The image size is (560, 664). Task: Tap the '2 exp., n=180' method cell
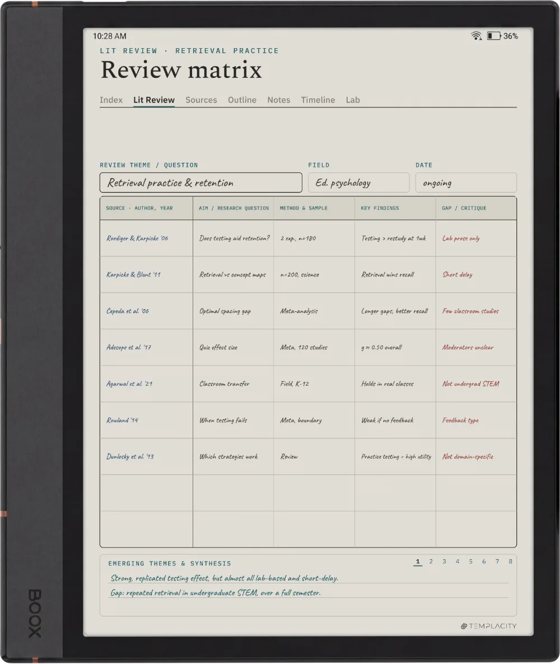(314, 238)
